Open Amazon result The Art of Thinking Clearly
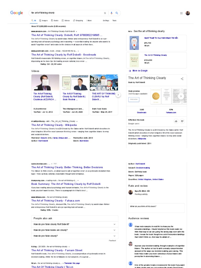The image size is (201, 268). 67,35
